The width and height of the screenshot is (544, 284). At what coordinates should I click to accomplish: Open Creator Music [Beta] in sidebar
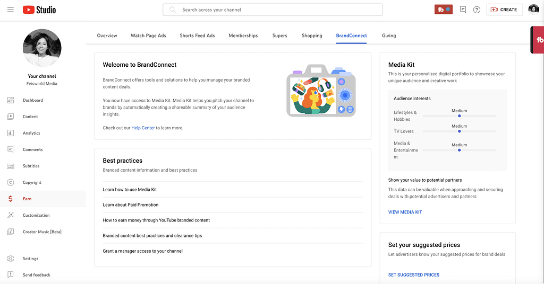[42, 232]
